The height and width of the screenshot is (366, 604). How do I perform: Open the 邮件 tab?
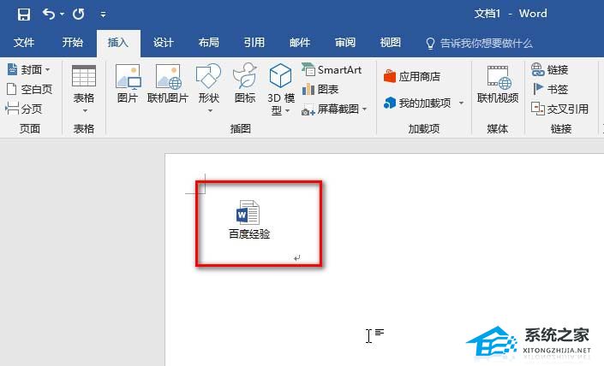pyautogui.click(x=300, y=42)
